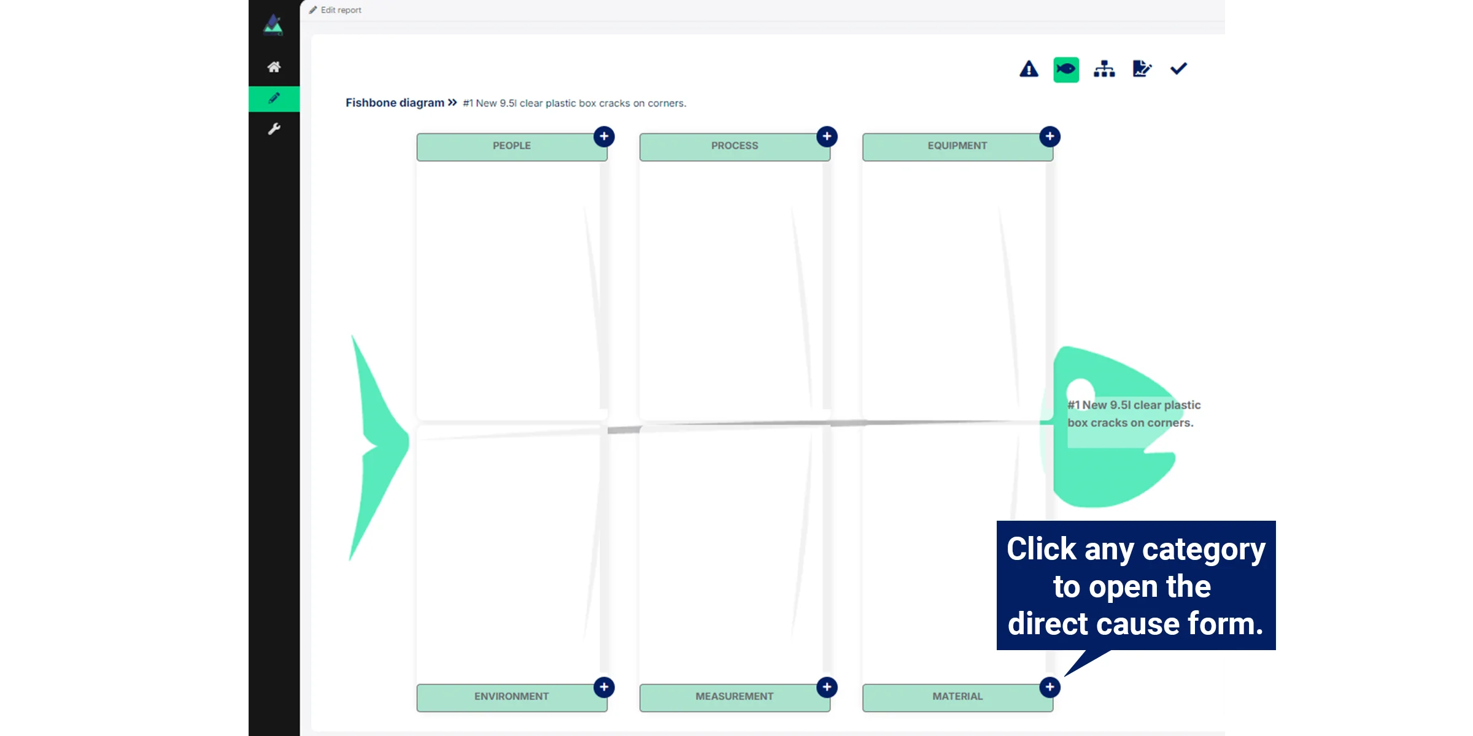This screenshot has height=736, width=1473.
Task: Add a cause with the EQUIPMENT plus button
Action: click(x=1050, y=136)
